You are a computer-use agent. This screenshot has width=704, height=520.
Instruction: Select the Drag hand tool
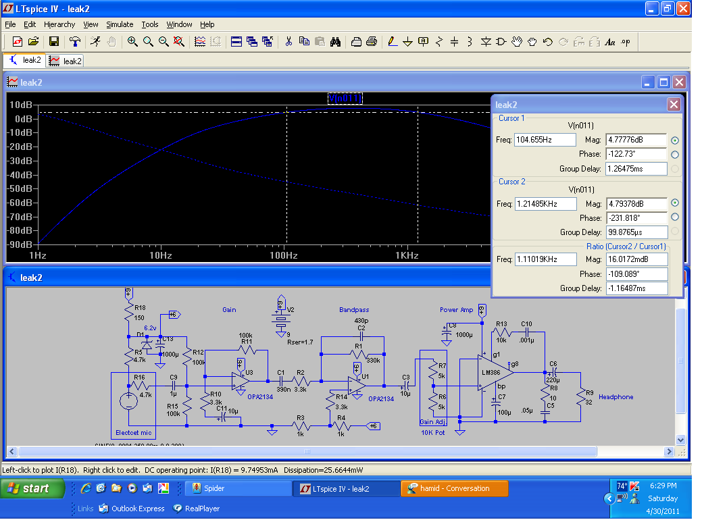pyautogui.click(x=532, y=42)
